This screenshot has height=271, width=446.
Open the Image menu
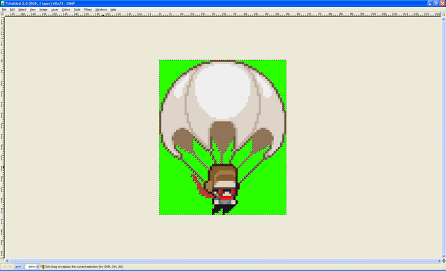pos(43,10)
